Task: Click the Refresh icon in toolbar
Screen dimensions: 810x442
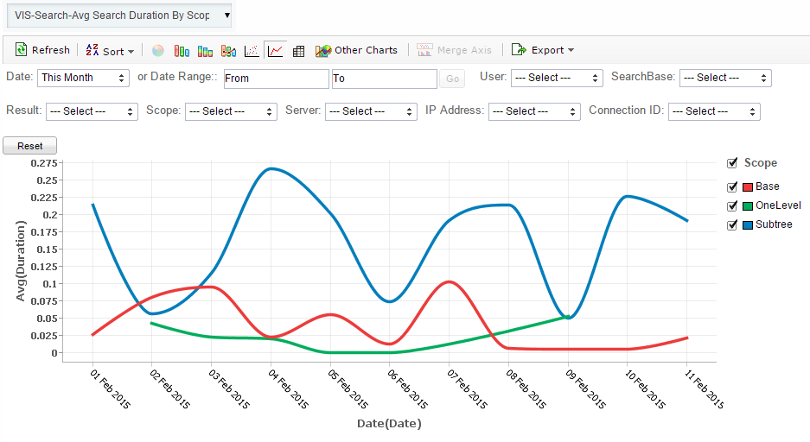Action: coord(22,50)
